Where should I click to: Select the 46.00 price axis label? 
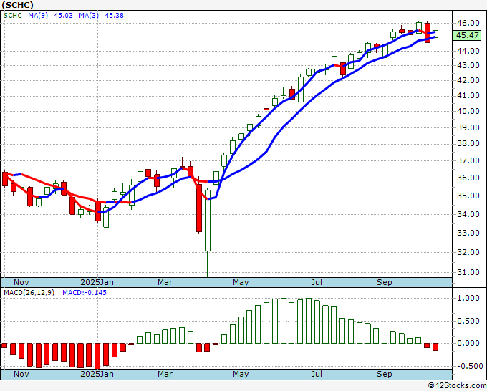click(x=468, y=23)
